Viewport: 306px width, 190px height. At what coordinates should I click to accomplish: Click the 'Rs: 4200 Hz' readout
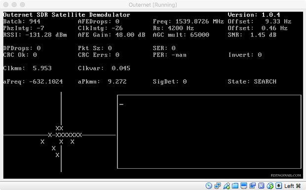(173, 28)
